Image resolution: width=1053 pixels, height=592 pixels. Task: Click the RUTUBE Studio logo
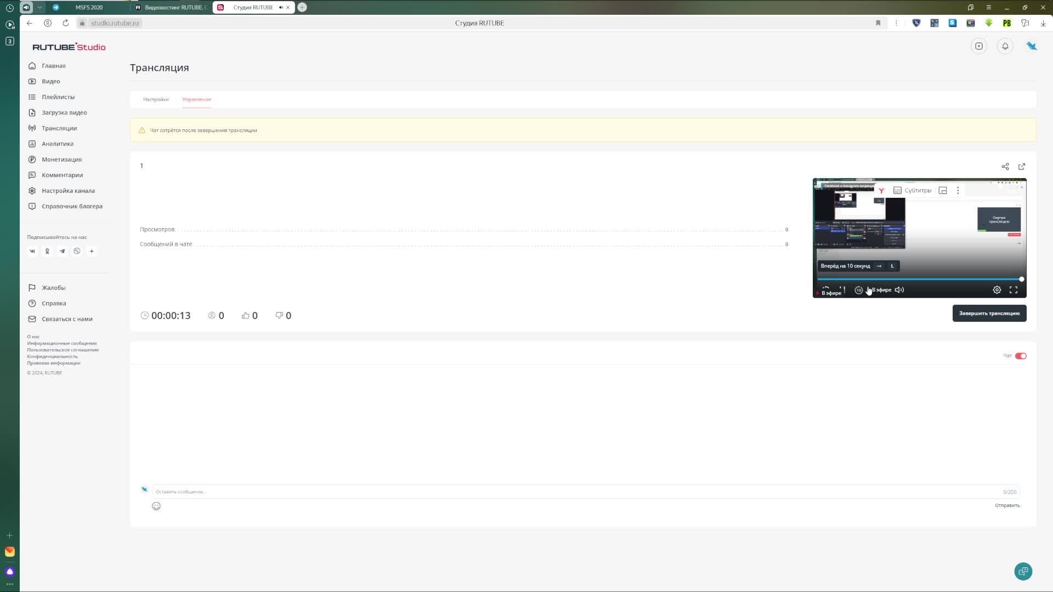click(x=69, y=47)
